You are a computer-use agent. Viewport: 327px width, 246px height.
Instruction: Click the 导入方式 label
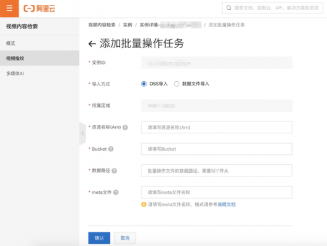(101, 84)
